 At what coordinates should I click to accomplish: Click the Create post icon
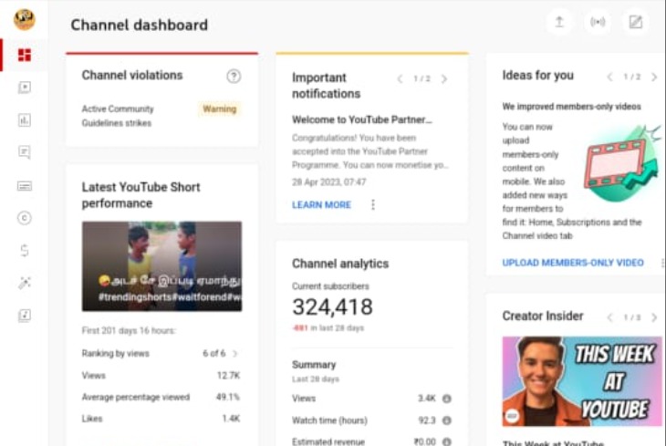tap(636, 22)
